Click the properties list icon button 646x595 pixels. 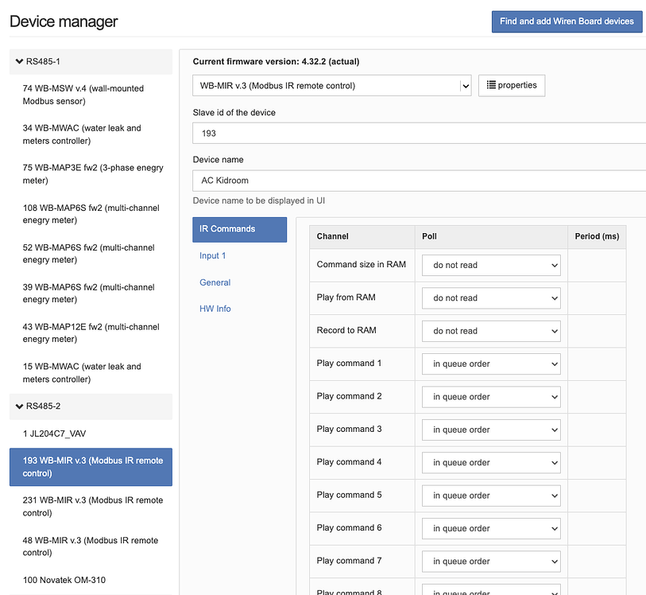point(511,85)
